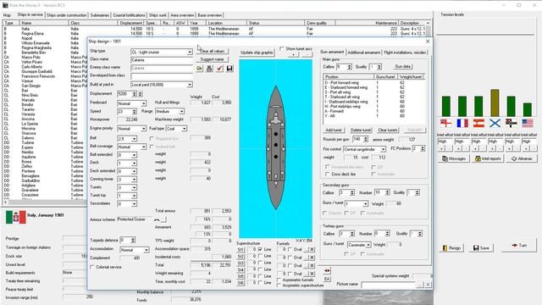Increase the main gun Calibre with the stepper

[x=350, y=65]
